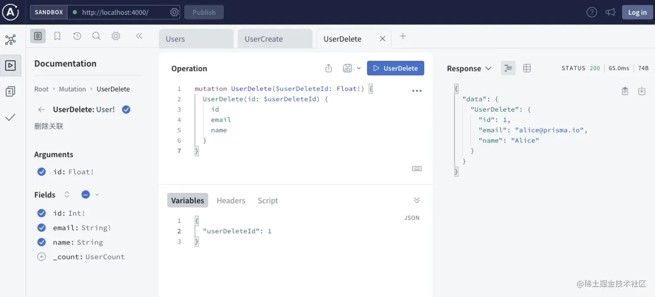Open the Headers tab below the operation

[x=231, y=200]
